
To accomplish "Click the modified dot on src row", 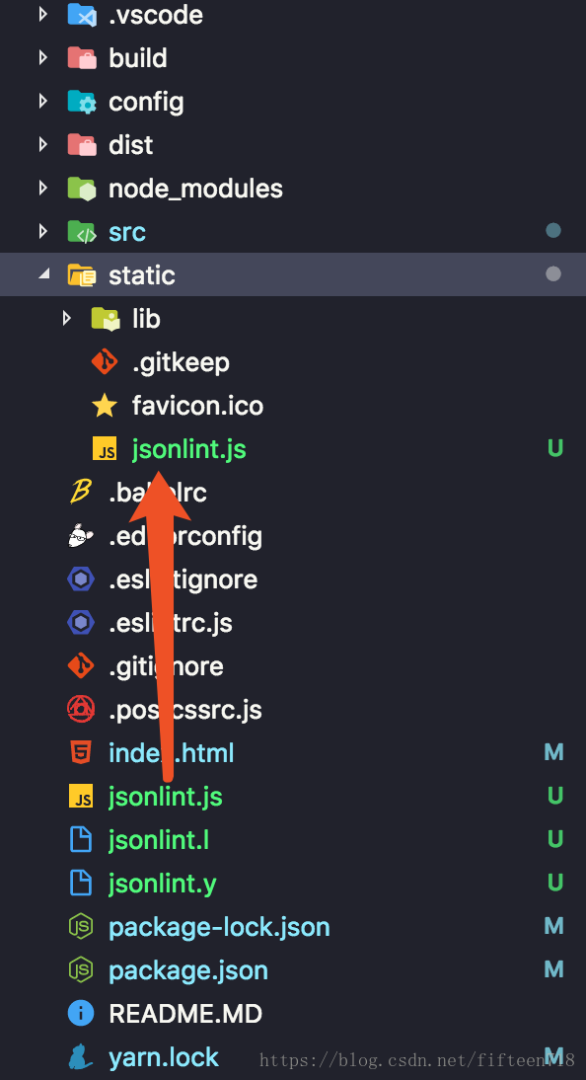I will click(x=552, y=231).
